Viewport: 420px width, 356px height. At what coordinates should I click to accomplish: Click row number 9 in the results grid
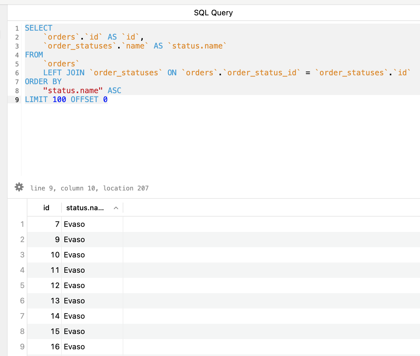pyautogui.click(x=22, y=347)
